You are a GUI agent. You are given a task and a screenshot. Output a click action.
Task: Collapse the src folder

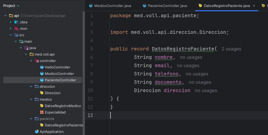click(11, 35)
